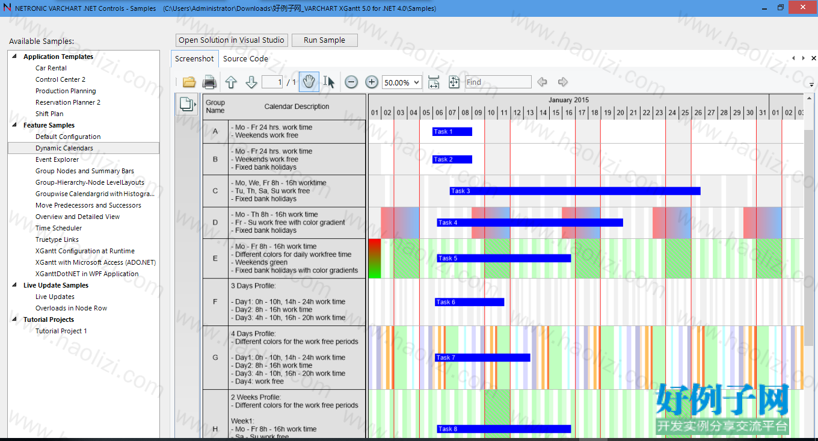Viewport: 818px width, 441px height.
Task: Select the Live Updates sample
Action: (55, 297)
